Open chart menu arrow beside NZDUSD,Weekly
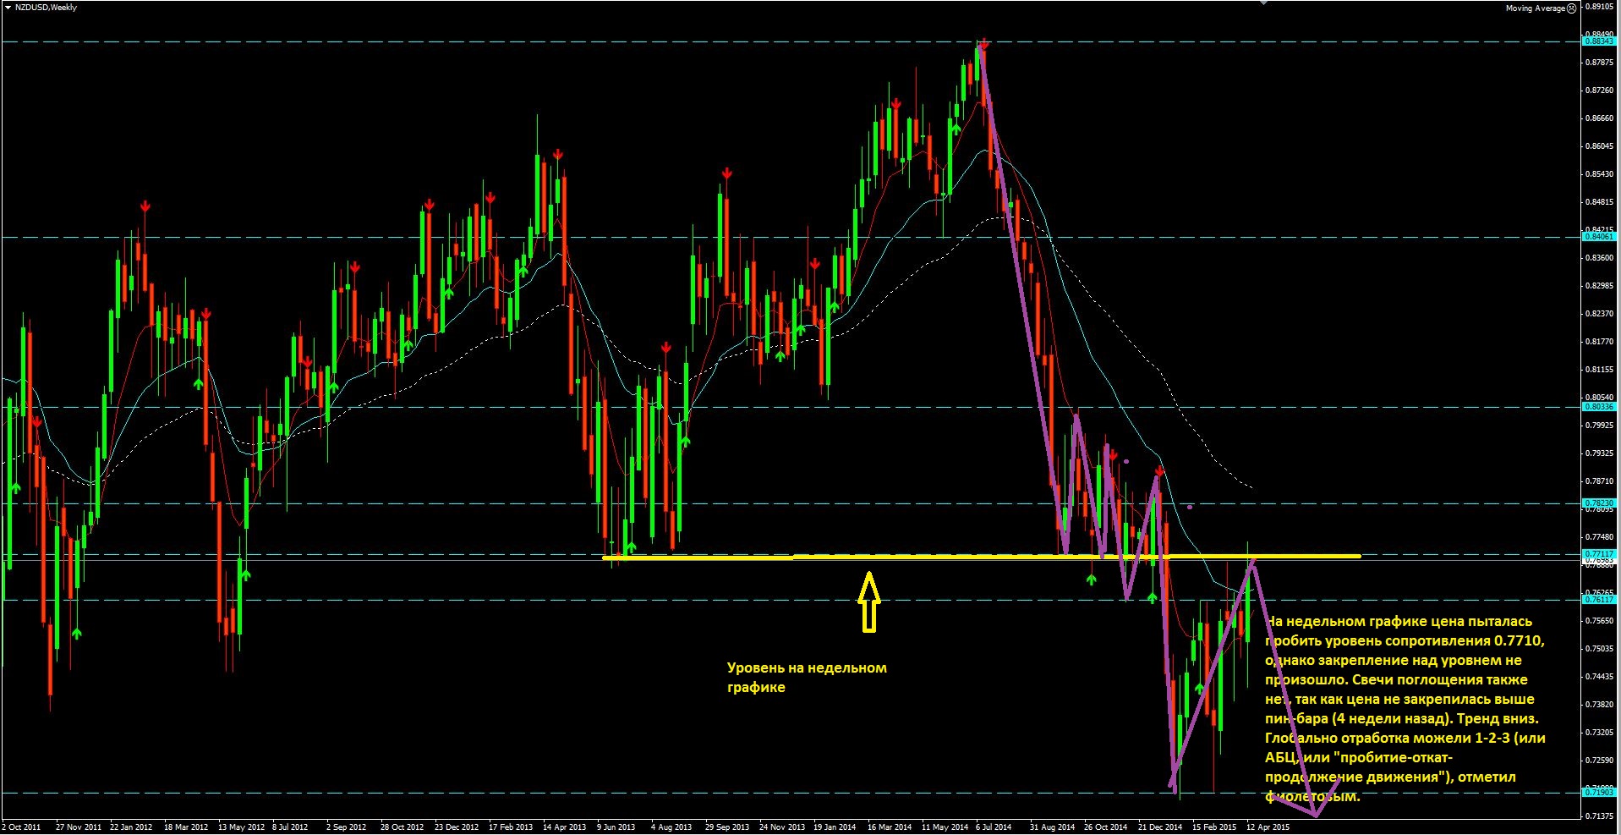The image size is (1621, 835). point(8,8)
